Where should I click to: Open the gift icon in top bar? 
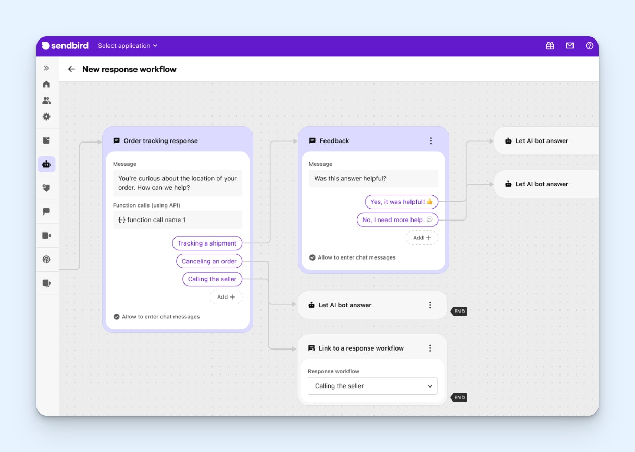click(550, 46)
